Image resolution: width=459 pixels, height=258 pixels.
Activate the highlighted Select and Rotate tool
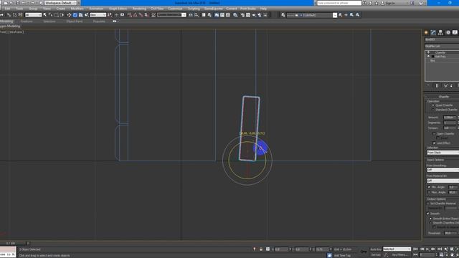click(x=75, y=15)
